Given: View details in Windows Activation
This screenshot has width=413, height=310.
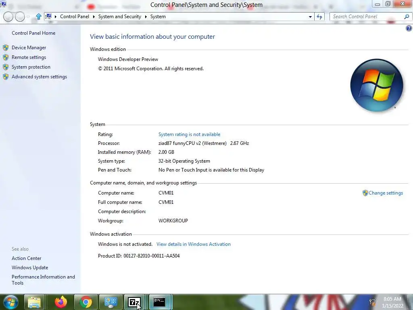Looking at the screenshot, I should [x=193, y=244].
